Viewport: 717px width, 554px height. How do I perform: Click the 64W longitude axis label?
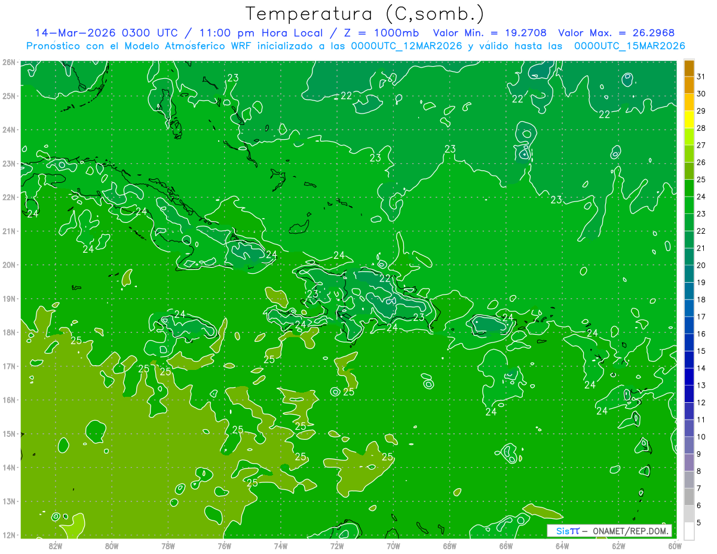pyautogui.click(x=562, y=546)
